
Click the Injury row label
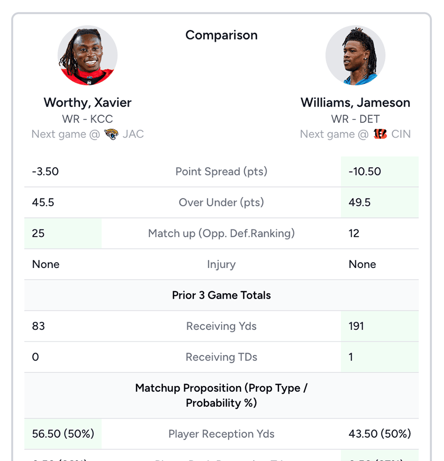pos(222,265)
